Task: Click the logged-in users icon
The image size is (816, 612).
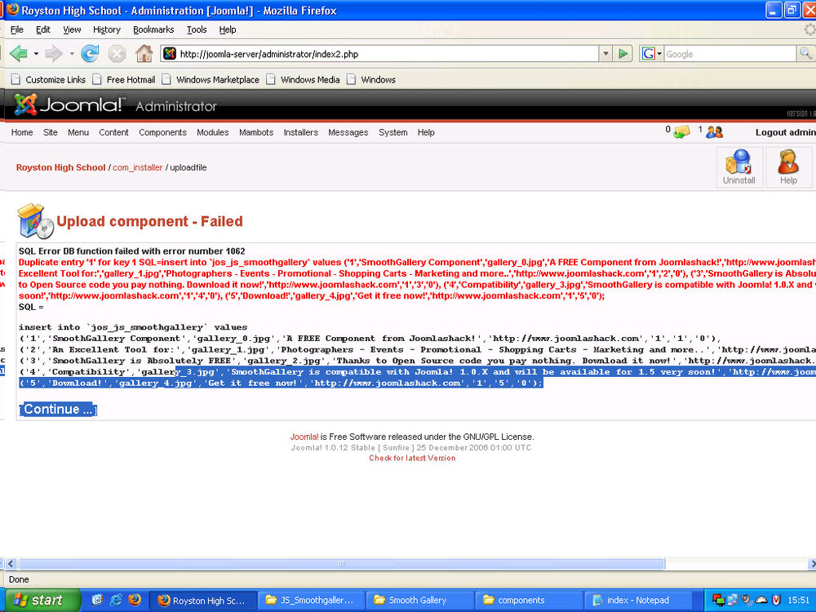Action: (715, 132)
